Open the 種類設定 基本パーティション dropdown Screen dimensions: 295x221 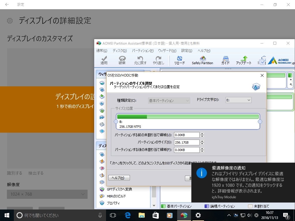[169, 100]
